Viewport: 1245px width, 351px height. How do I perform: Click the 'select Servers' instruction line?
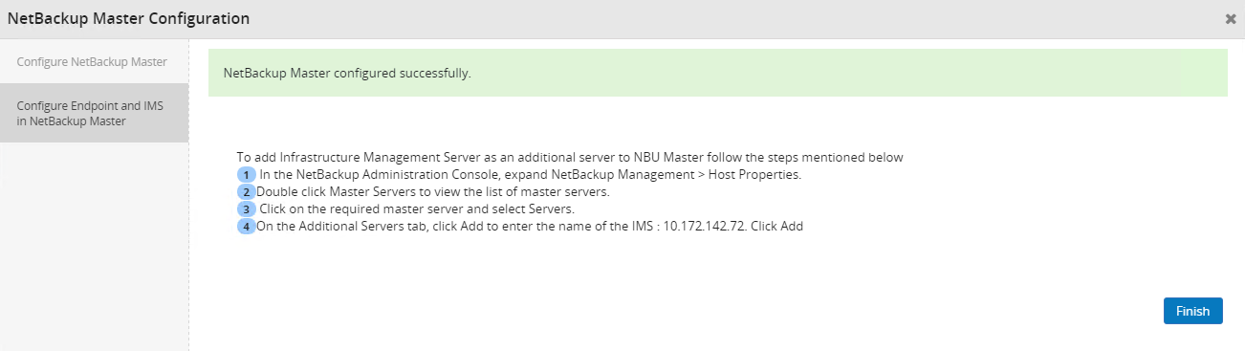[x=416, y=209]
